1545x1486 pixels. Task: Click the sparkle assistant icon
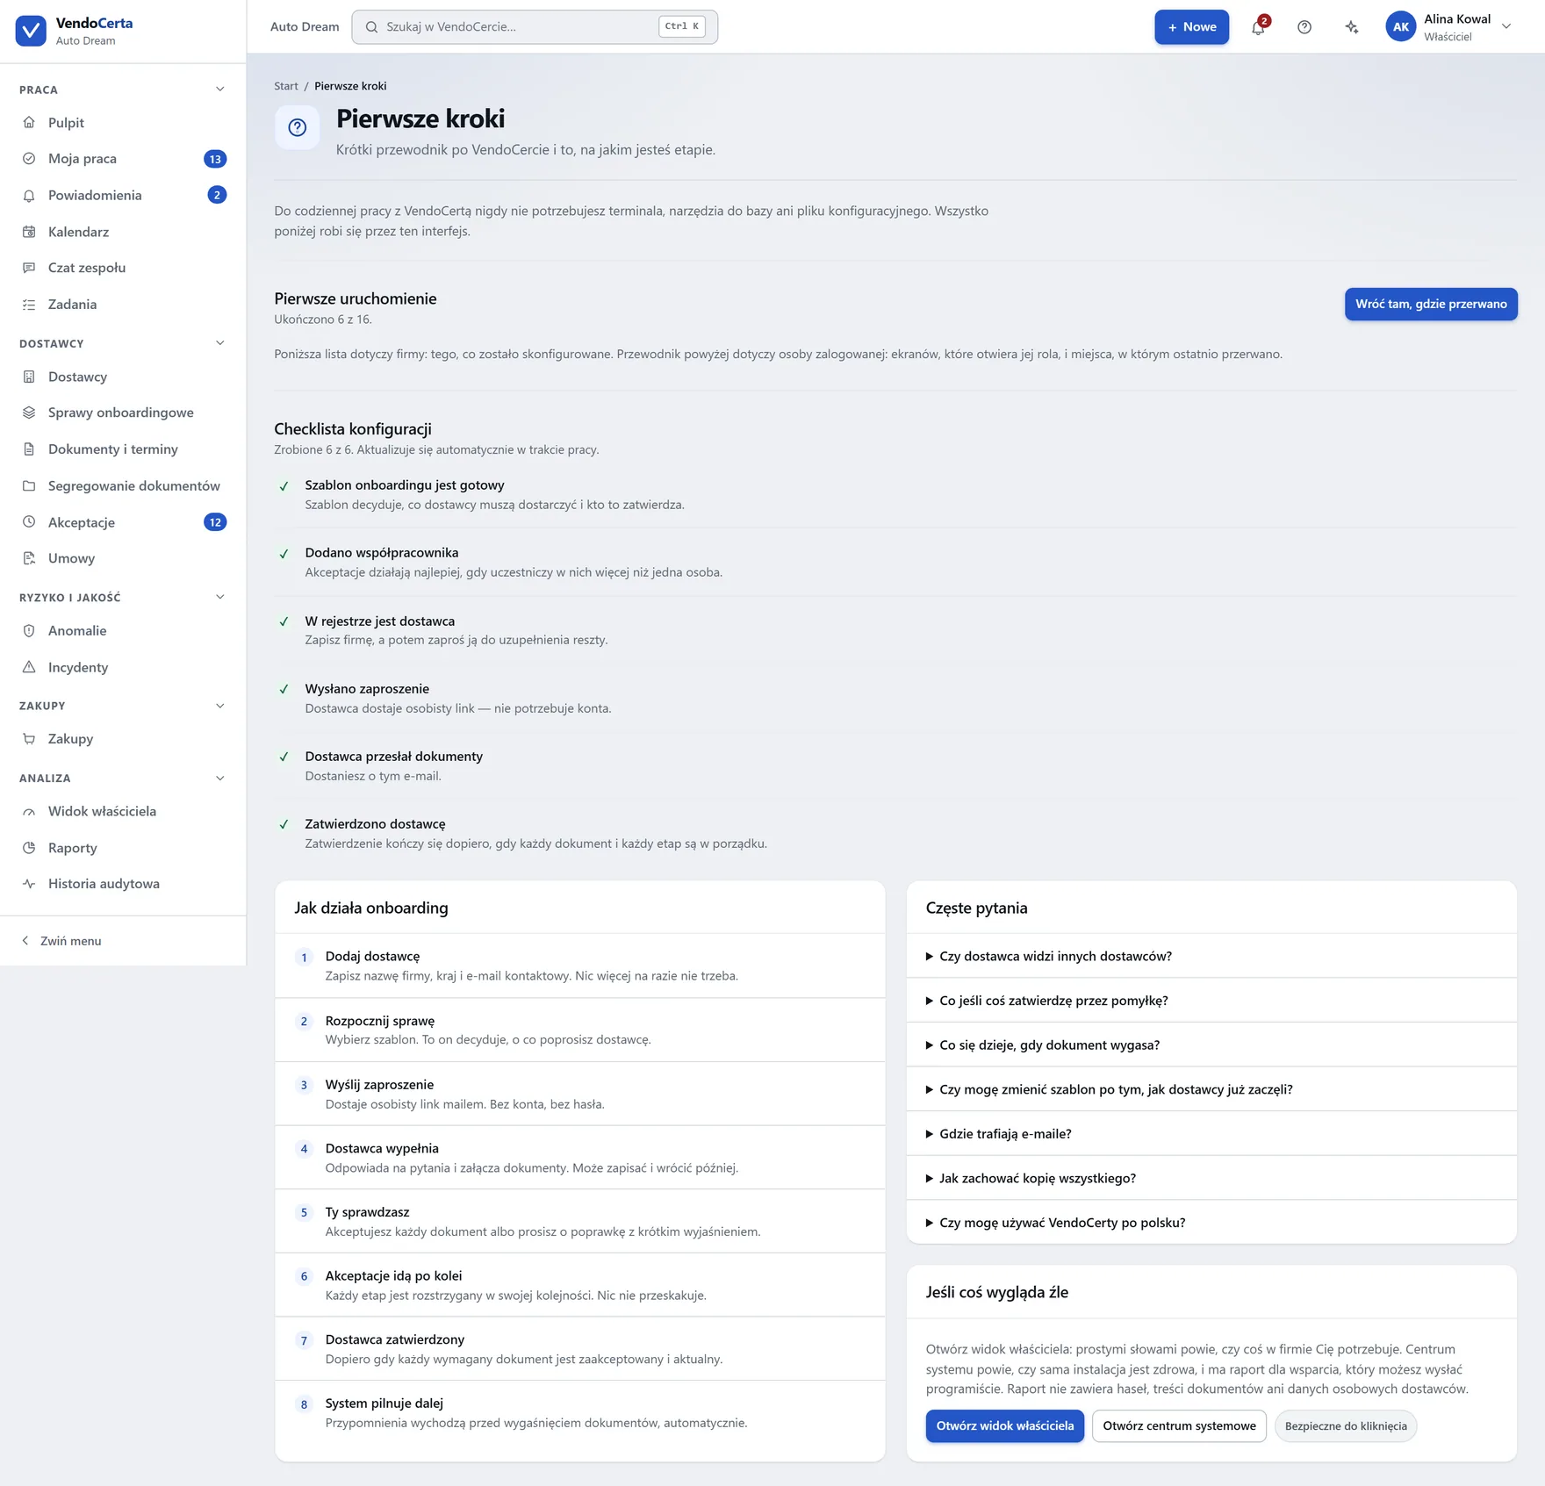pyautogui.click(x=1352, y=27)
